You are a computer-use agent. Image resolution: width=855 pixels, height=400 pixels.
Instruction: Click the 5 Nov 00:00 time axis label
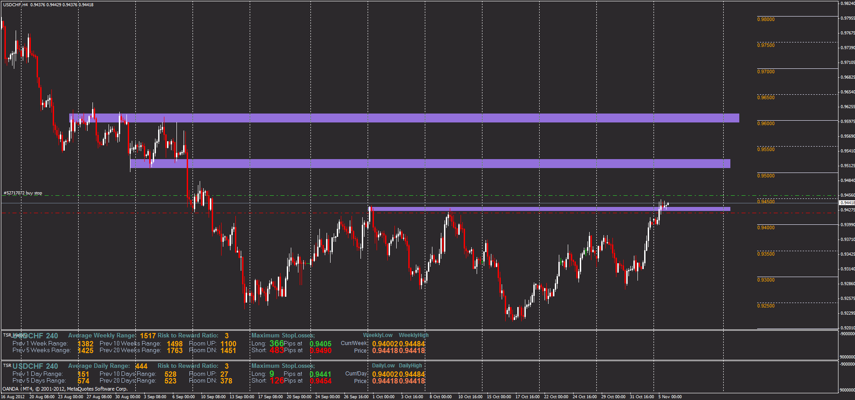tap(670, 396)
